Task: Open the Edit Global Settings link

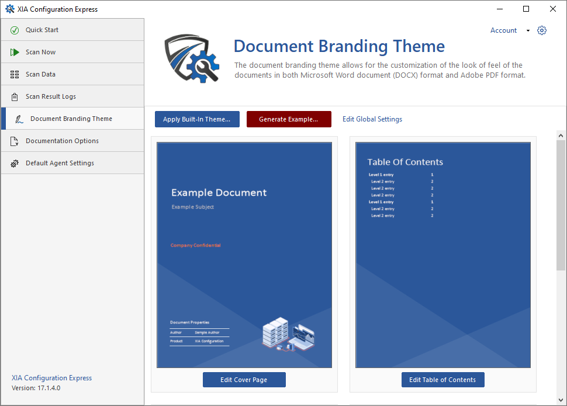Action: (372, 119)
